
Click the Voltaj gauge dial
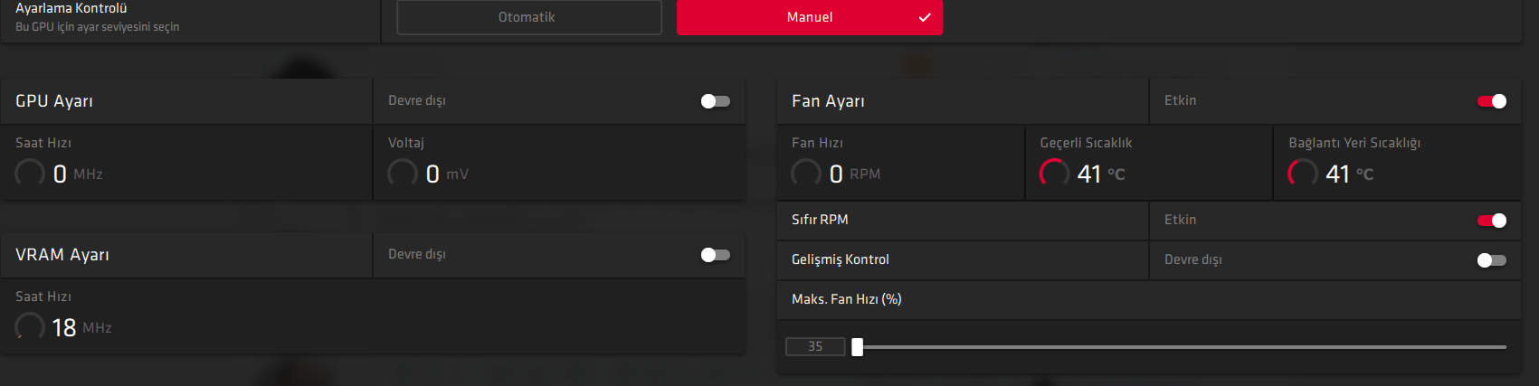click(403, 173)
